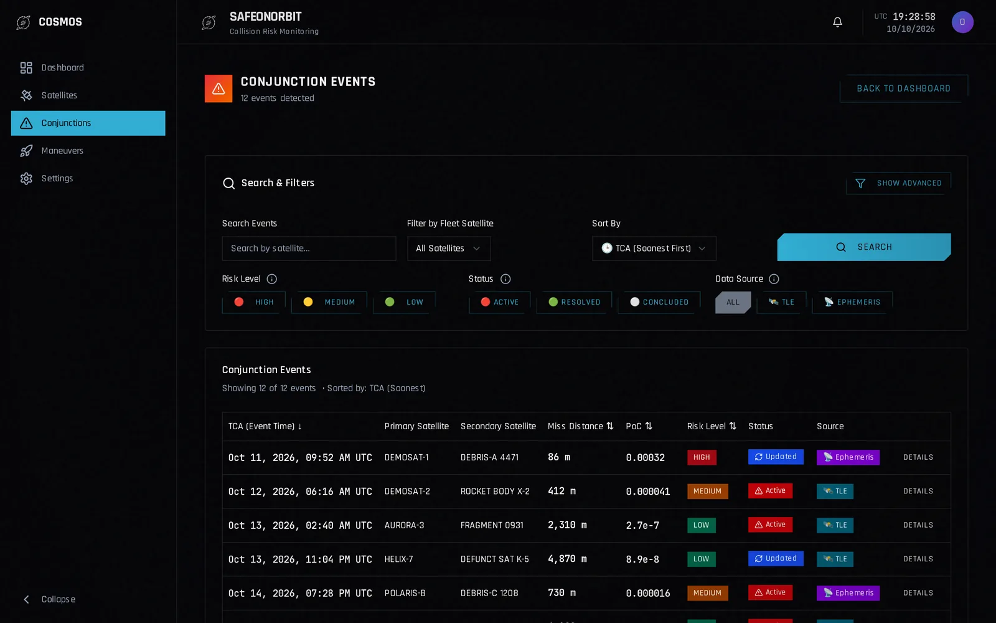Open the Dashboard grid icon
Screen dimensions: 996x623
pos(26,68)
